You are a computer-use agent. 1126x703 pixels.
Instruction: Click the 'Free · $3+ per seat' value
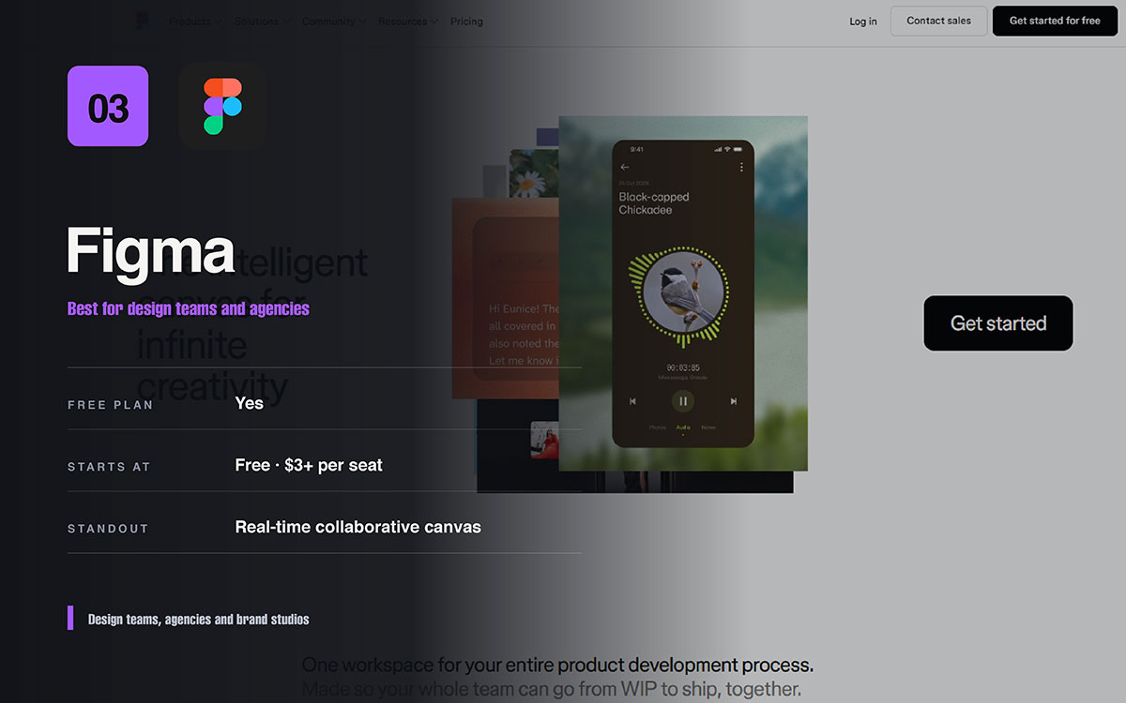(309, 465)
